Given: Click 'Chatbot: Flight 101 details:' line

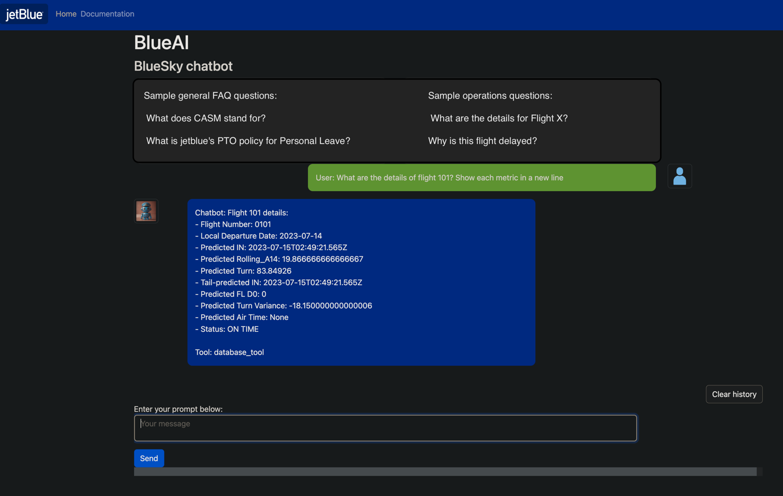Looking at the screenshot, I should [x=242, y=212].
